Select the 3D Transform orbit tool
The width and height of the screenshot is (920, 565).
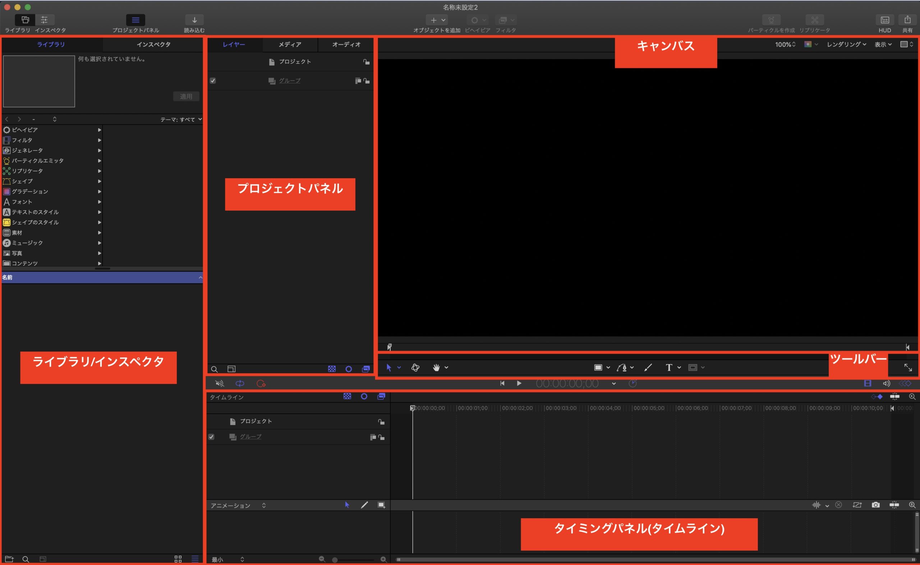tap(415, 368)
